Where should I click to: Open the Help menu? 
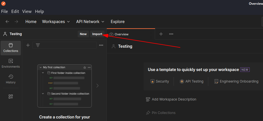40,12
